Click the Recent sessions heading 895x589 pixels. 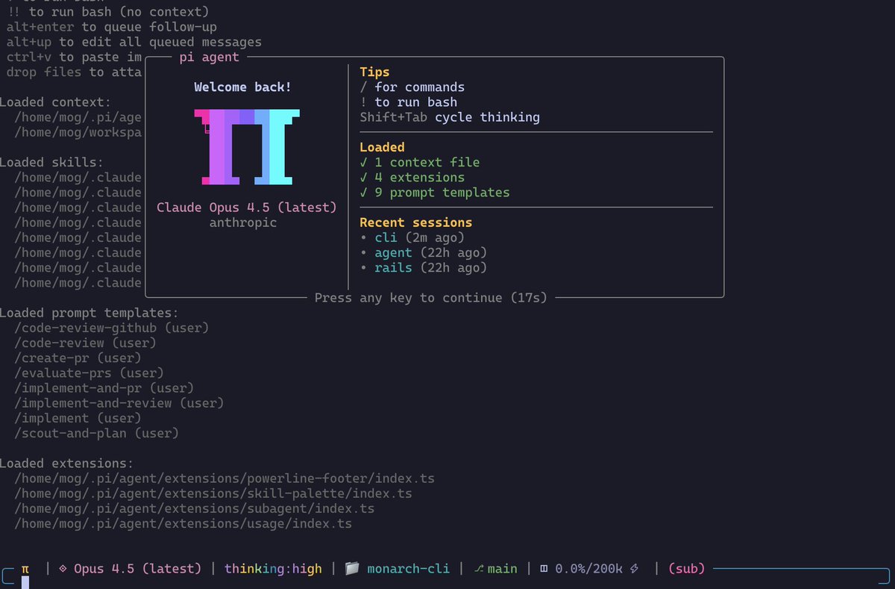point(415,222)
